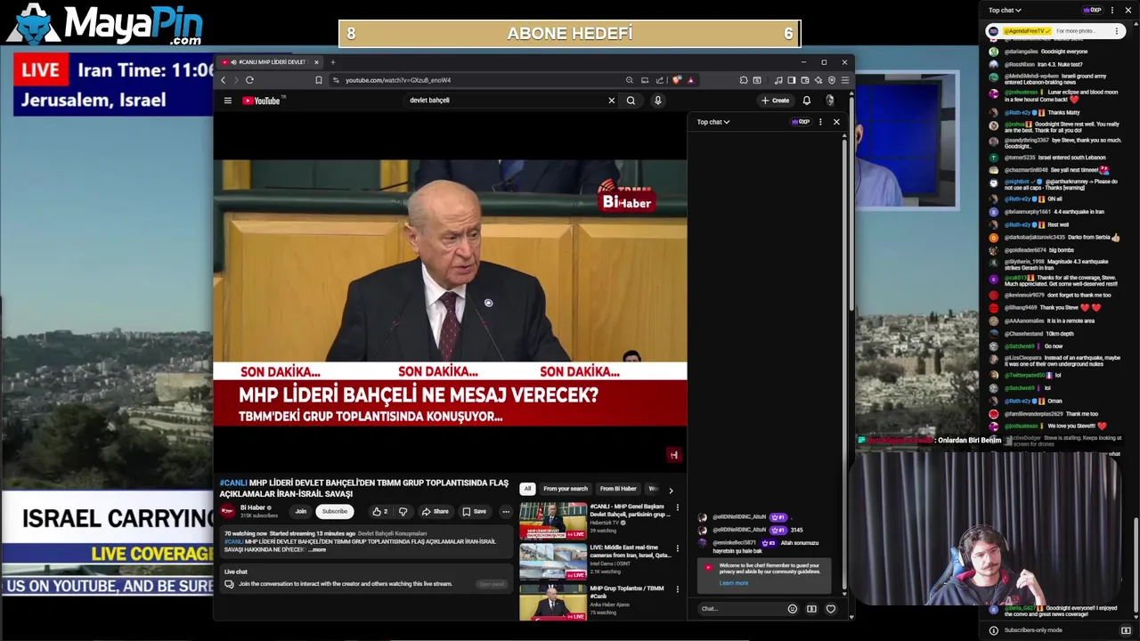Clear the 'devlet bahçeli' search text
The image size is (1140, 641).
611,101
